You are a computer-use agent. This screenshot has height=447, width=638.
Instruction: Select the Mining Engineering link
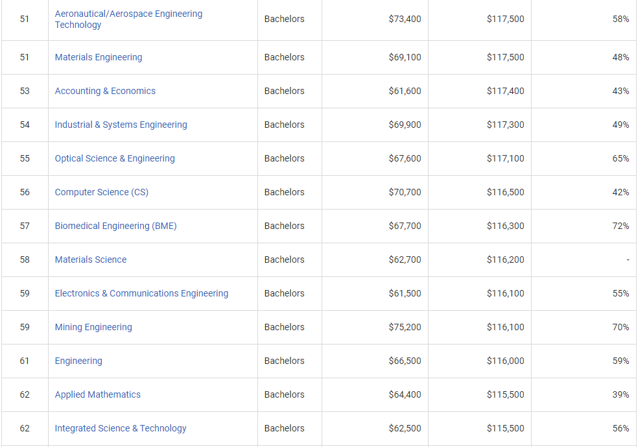[x=93, y=327]
